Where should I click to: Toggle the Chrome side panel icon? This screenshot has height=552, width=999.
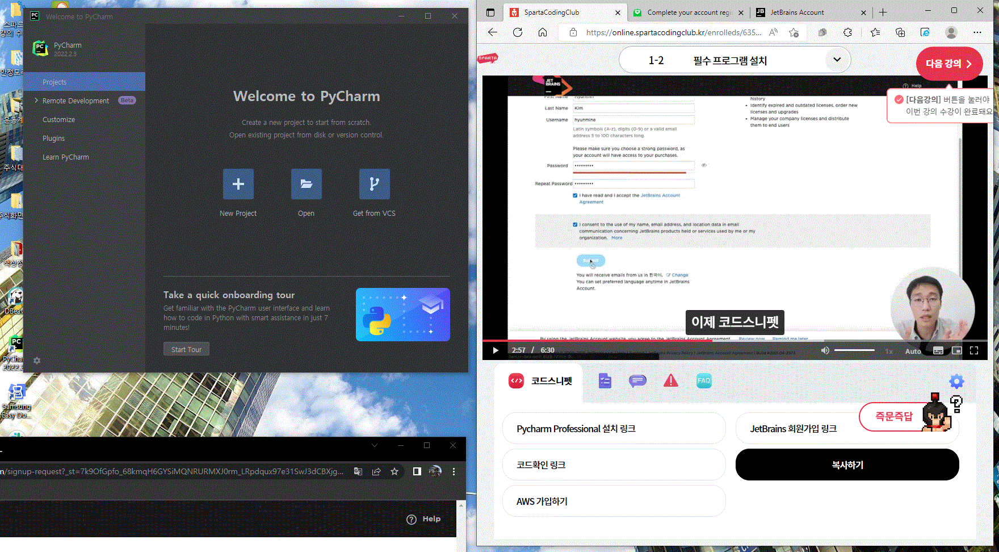tap(417, 471)
